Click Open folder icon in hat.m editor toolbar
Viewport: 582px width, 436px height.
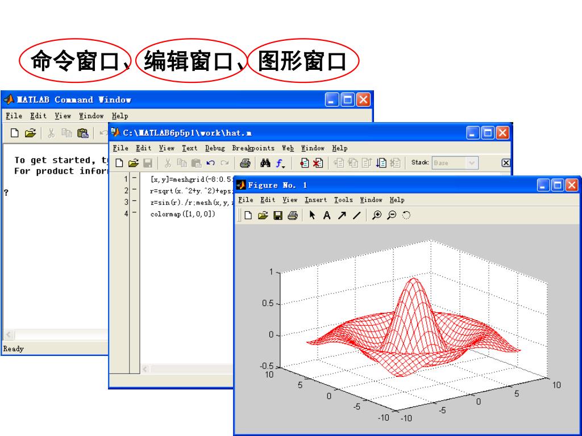(x=133, y=163)
